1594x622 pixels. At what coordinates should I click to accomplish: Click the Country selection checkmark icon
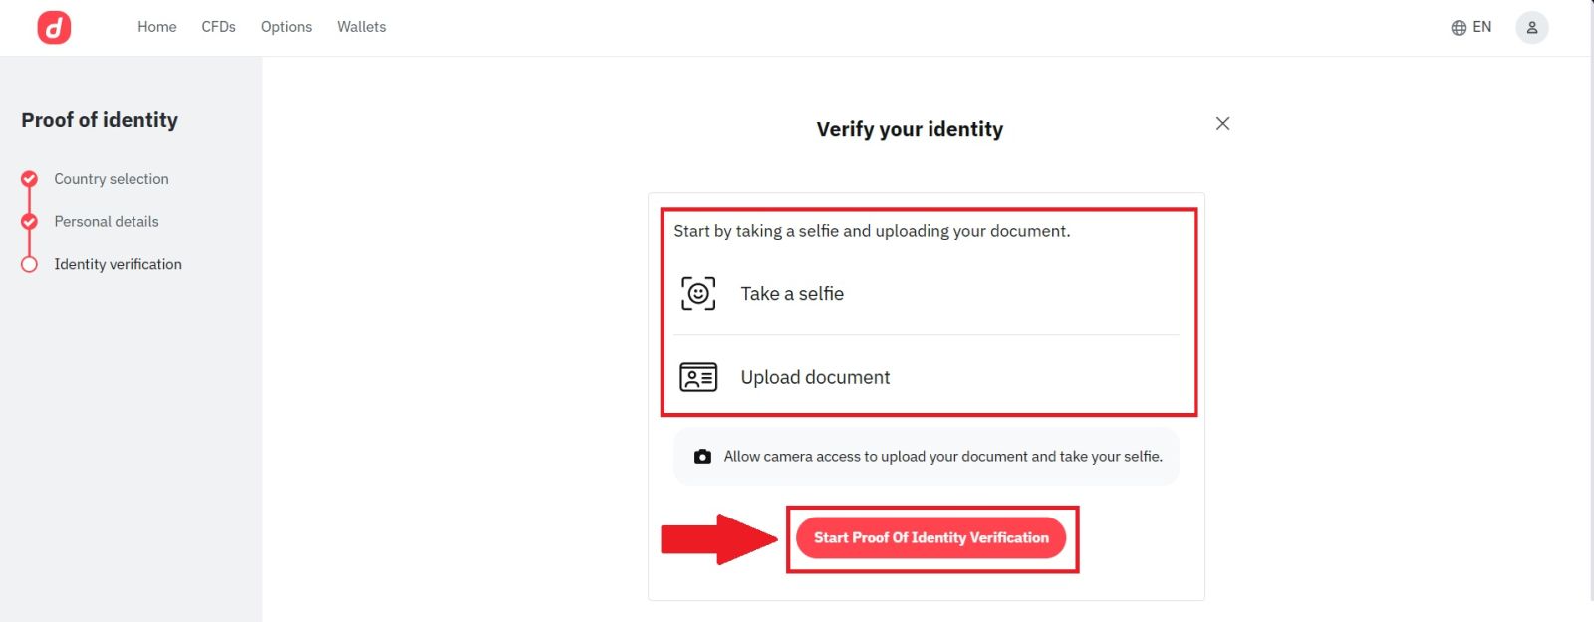tap(28, 178)
